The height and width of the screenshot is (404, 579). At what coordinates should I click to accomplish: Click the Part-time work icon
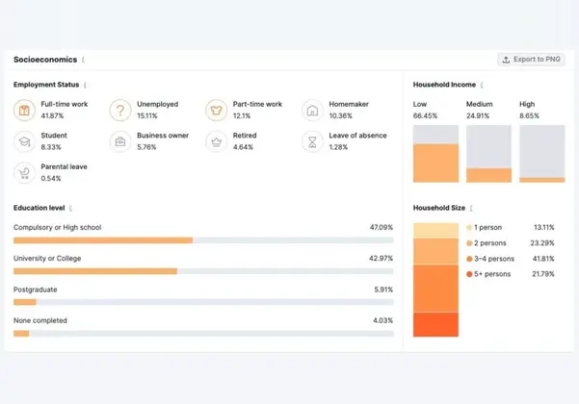[217, 111]
